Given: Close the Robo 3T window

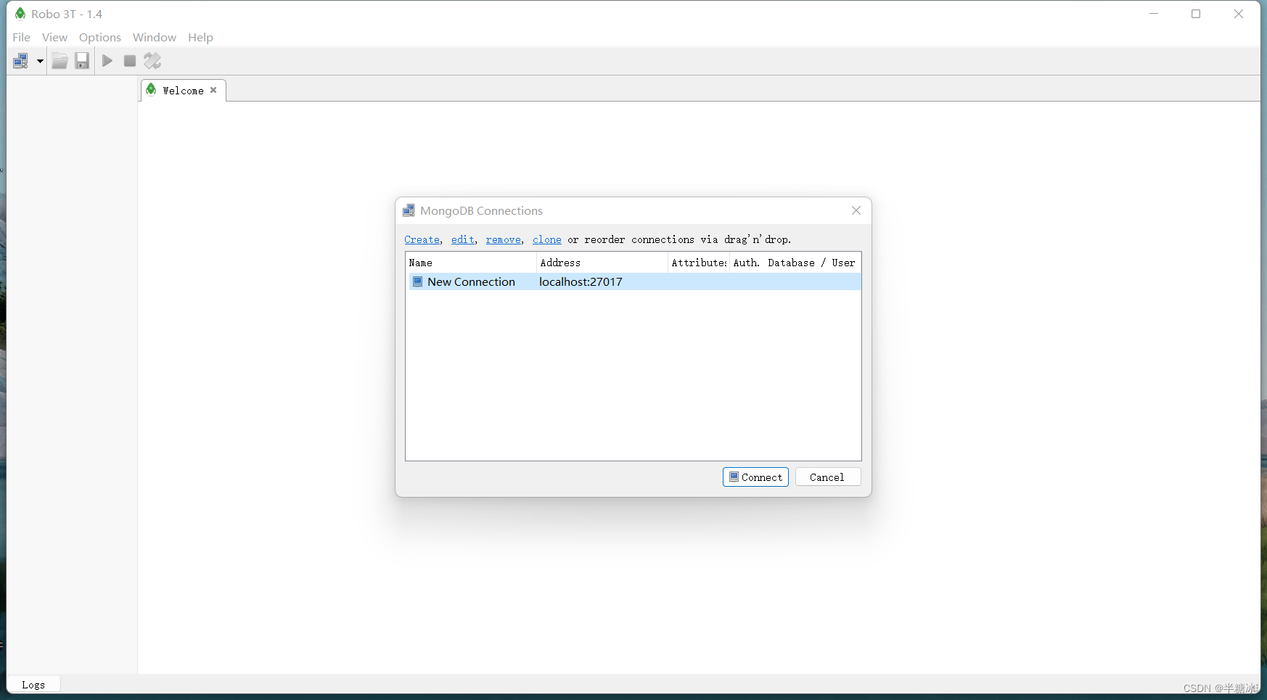Looking at the screenshot, I should (1239, 14).
